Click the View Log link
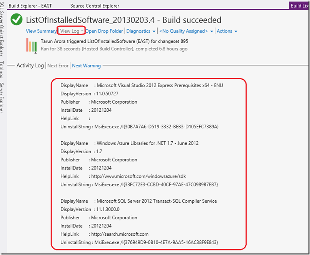 (x=70, y=31)
